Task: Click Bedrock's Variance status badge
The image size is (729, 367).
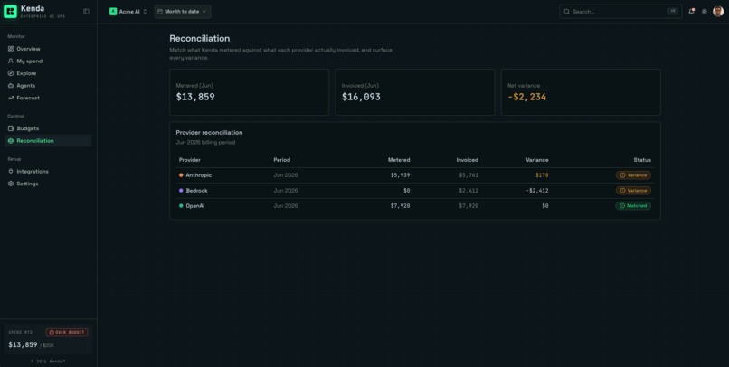Action: pos(633,191)
